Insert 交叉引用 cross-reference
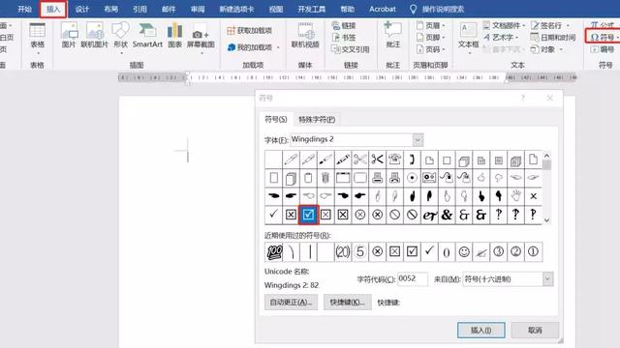 coord(351,49)
